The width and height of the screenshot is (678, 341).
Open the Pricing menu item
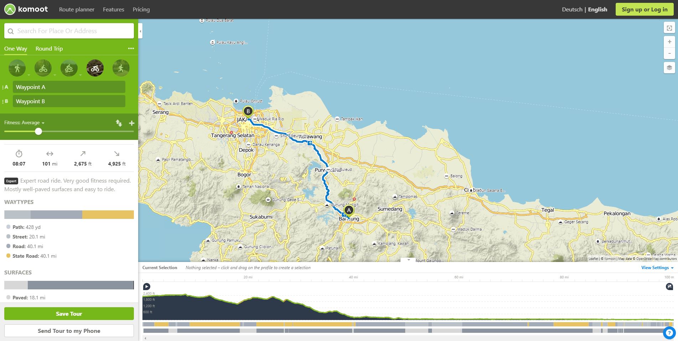coord(141,10)
